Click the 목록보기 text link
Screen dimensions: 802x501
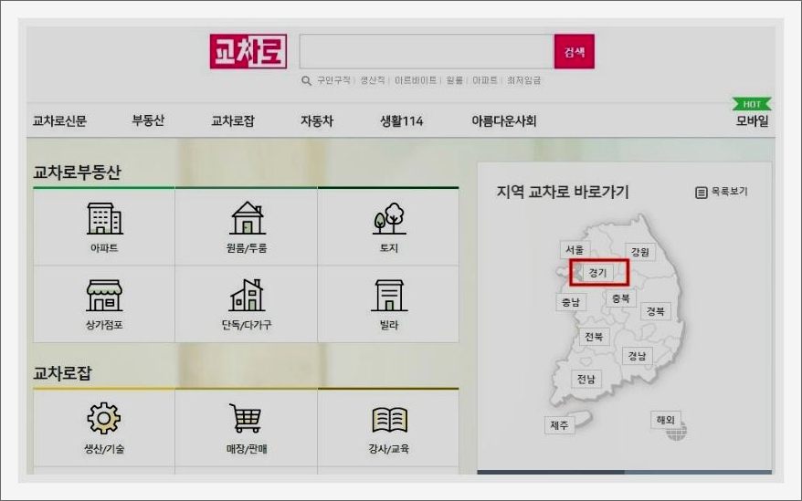click(x=730, y=192)
